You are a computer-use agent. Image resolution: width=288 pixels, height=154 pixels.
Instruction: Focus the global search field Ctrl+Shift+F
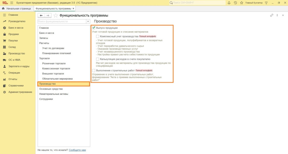pos(197,3)
